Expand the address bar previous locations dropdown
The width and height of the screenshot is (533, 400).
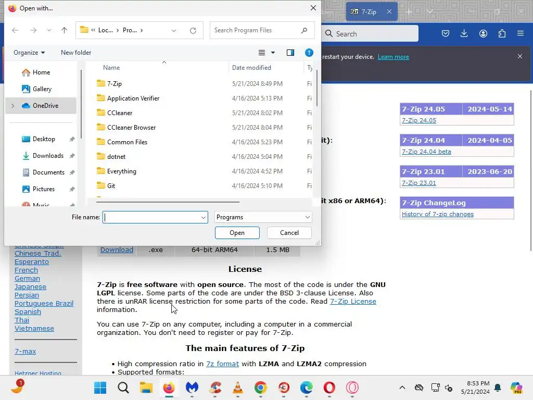pyautogui.click(x=174, y=31)
